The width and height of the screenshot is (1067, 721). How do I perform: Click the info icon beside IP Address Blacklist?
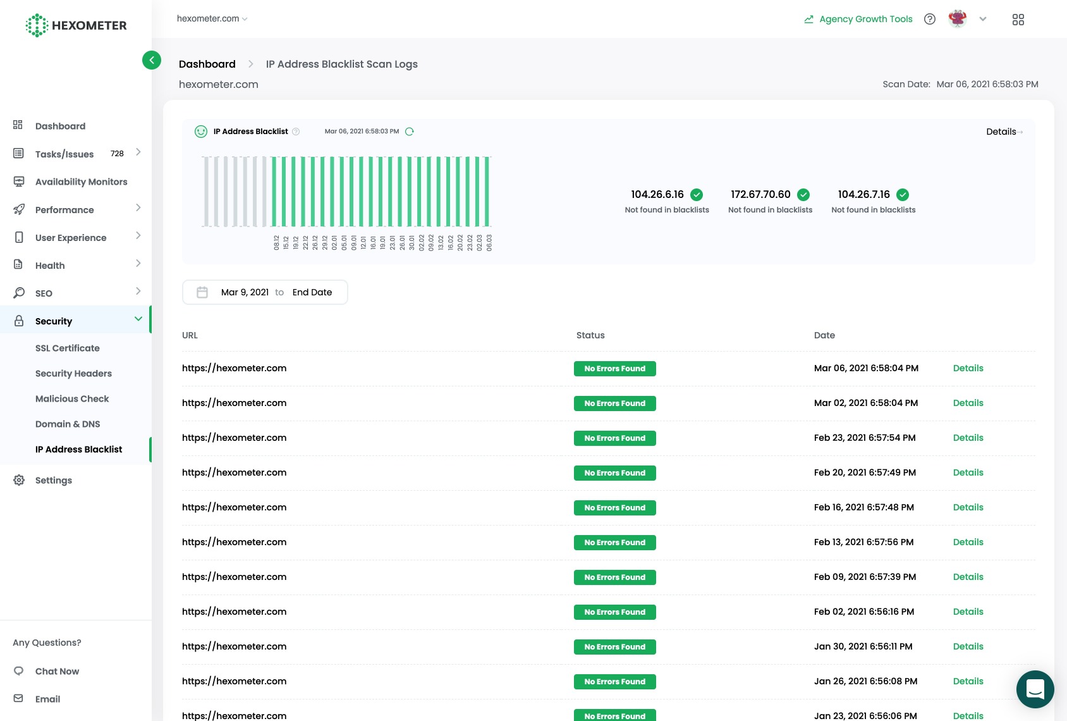[x=296, y=132]
